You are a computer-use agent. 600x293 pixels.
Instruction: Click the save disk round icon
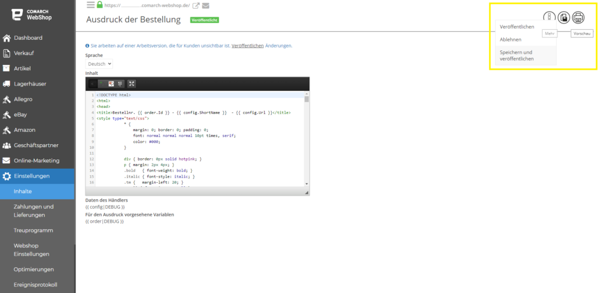click(564, 17)
